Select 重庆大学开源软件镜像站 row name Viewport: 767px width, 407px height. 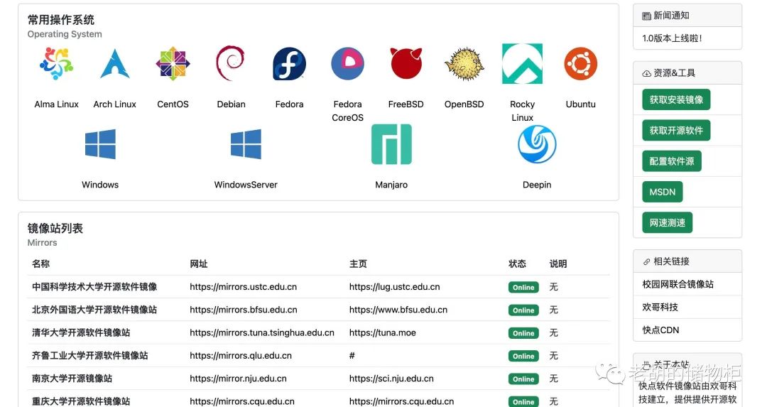(81, 401)
